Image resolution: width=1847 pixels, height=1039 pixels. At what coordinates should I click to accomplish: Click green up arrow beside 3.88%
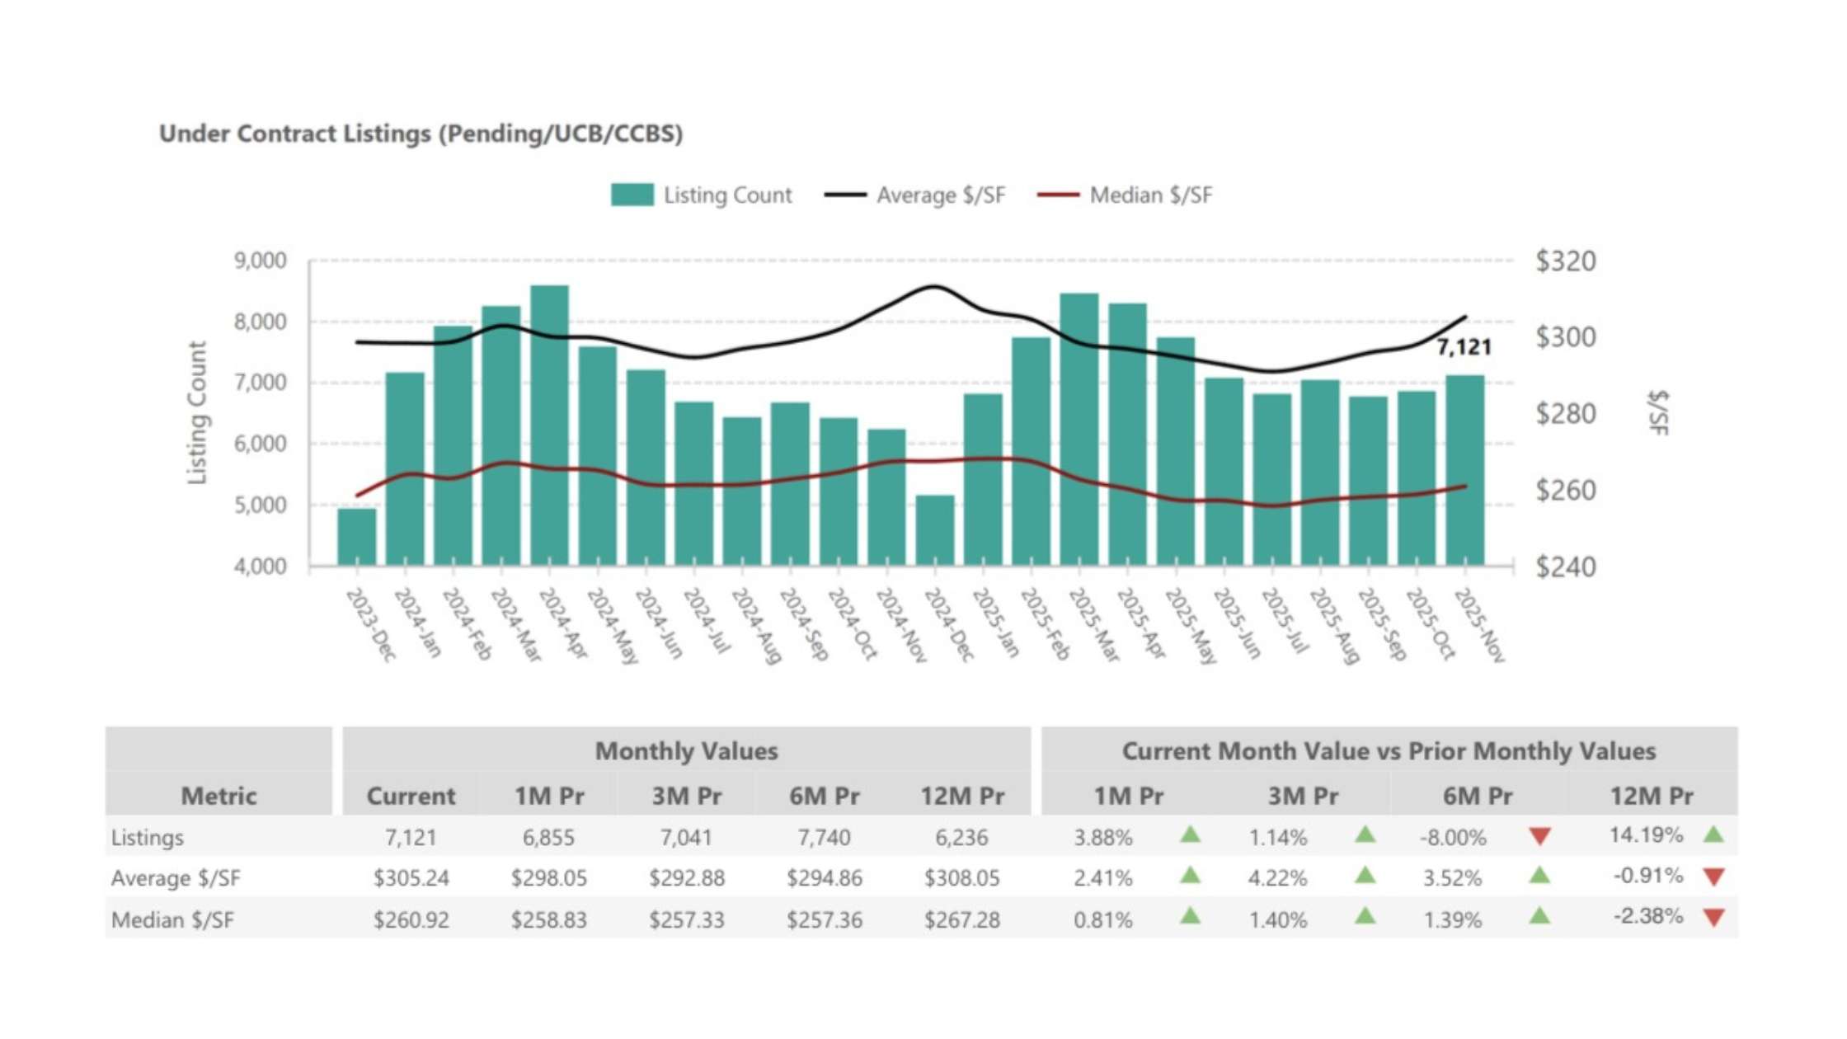pyautogui.click(x=1190, y=835)
